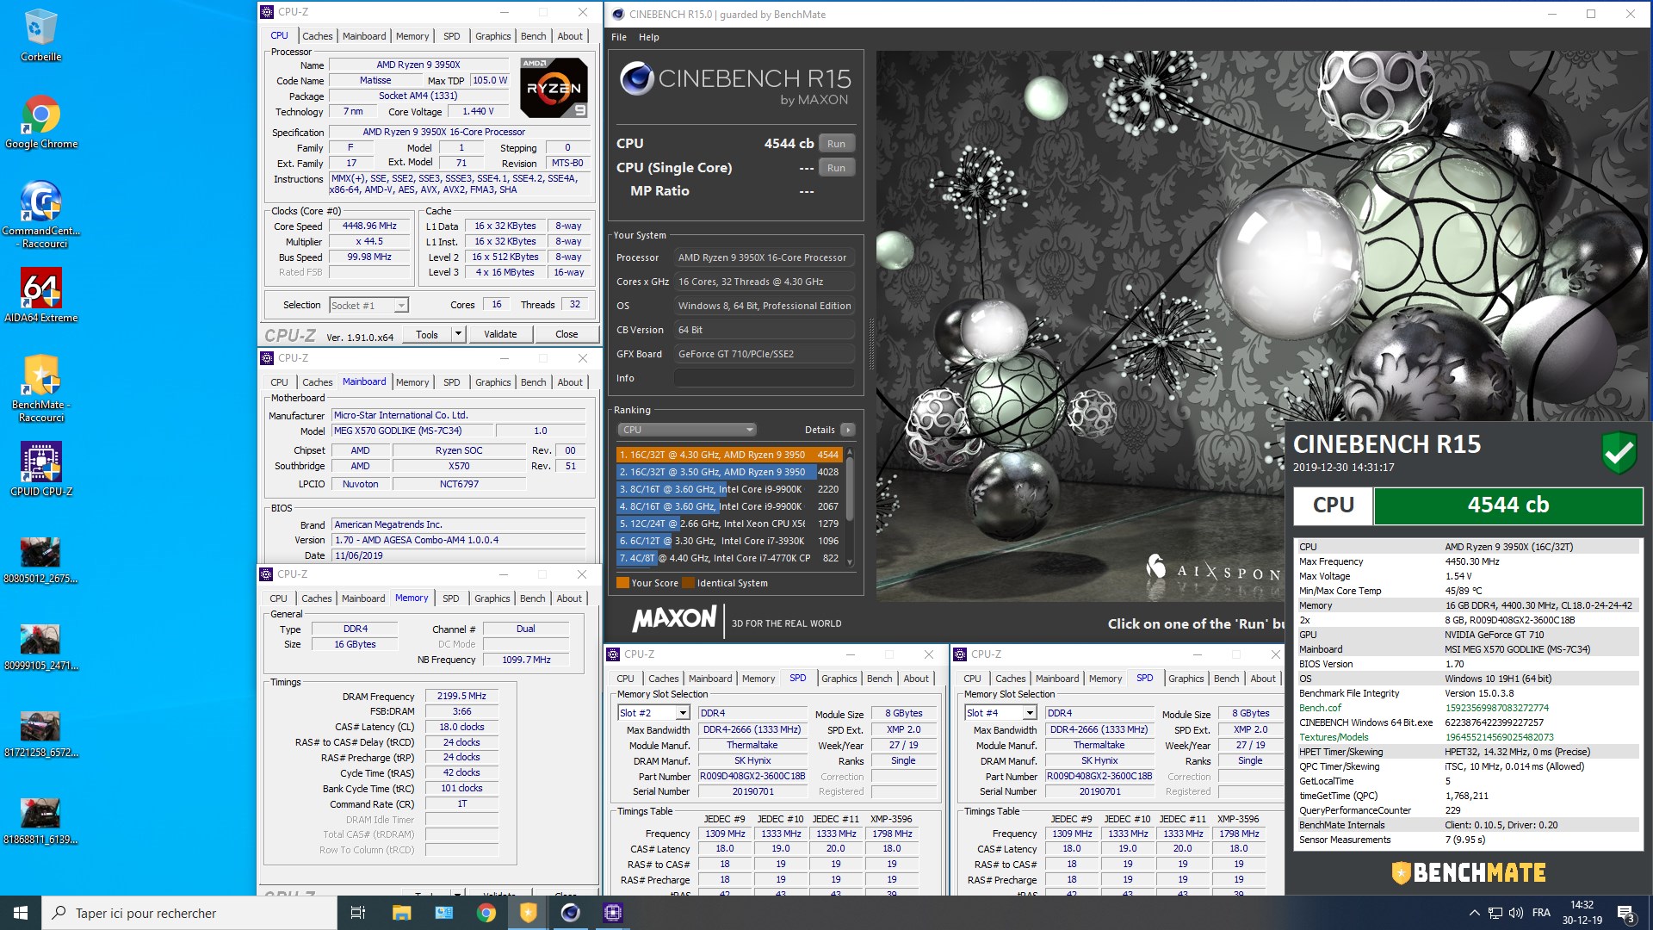
Task: Open File Explorer from taskbar
Action: pyautogui.click(x=401, y=913)
